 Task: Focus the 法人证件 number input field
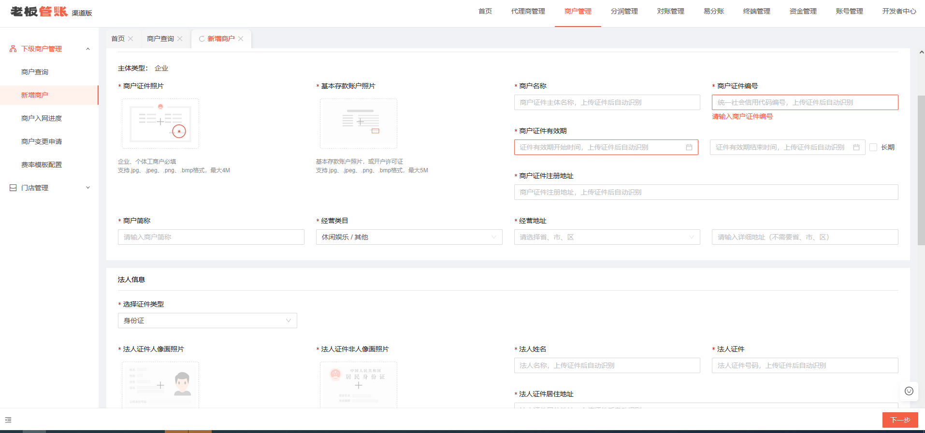(805, 365)
